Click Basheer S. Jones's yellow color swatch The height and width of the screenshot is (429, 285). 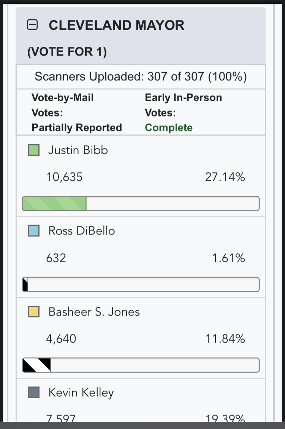tap(33, 312)
